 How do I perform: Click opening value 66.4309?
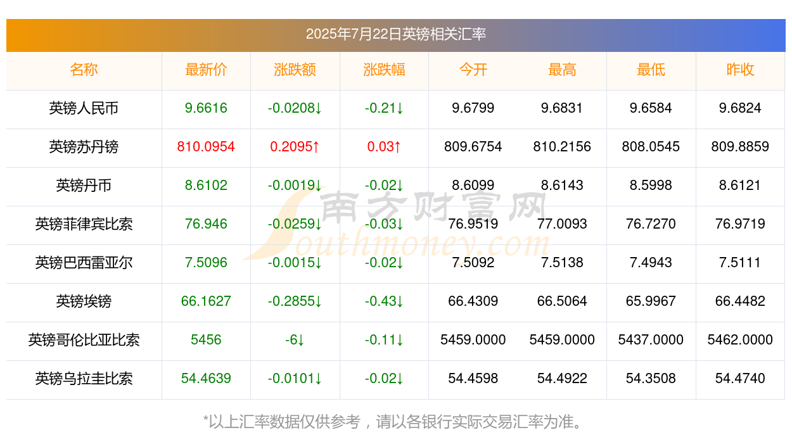[473, 301]
